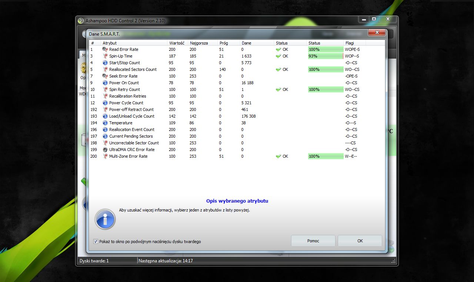Click the 'Opis wybranego atrybutu' heading
Image resolution: width=474 pixels, height=282 pixels.
(x=237, y=201)
